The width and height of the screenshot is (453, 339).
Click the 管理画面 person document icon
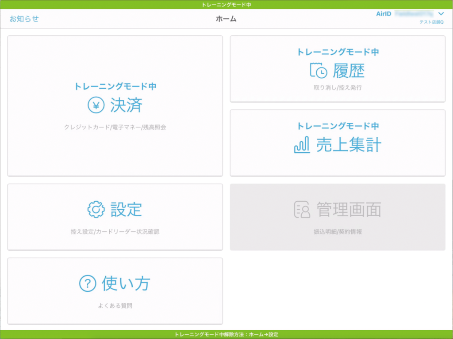302,209
